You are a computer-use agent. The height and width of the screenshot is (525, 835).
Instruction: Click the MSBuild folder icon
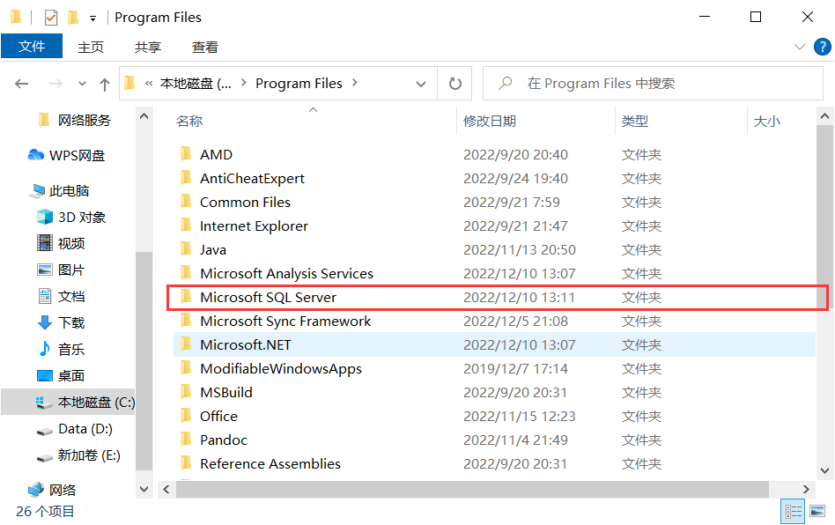tap(186, 391)
